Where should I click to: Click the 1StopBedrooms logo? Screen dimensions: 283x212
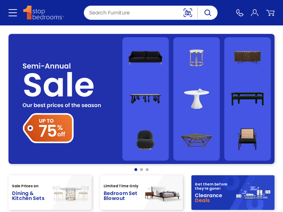(44, 13)
